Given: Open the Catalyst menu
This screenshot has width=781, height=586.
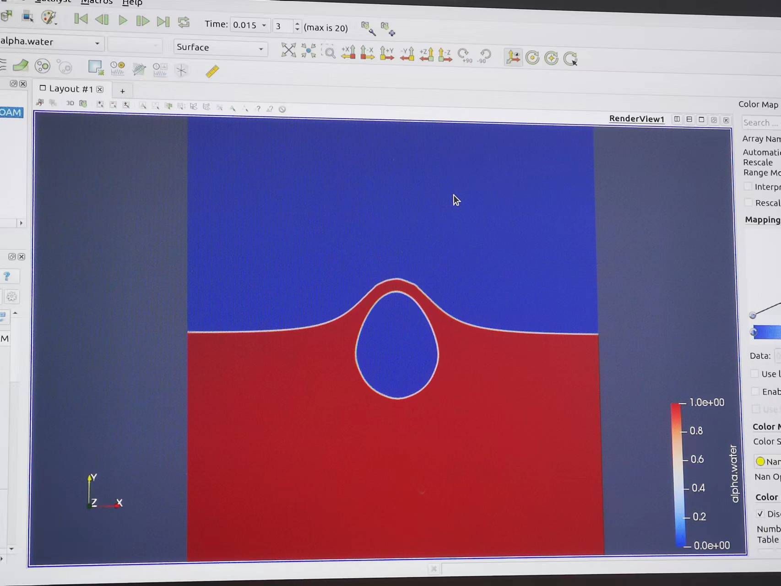Looking at the screenshot, I should 54,1.
